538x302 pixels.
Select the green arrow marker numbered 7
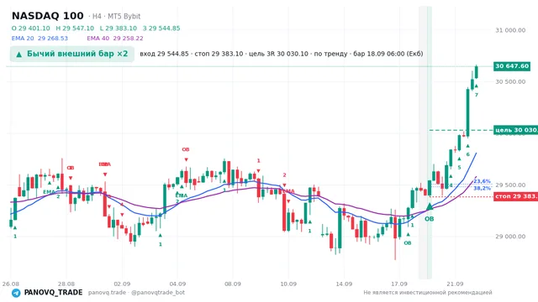click(x=477, y=86)
